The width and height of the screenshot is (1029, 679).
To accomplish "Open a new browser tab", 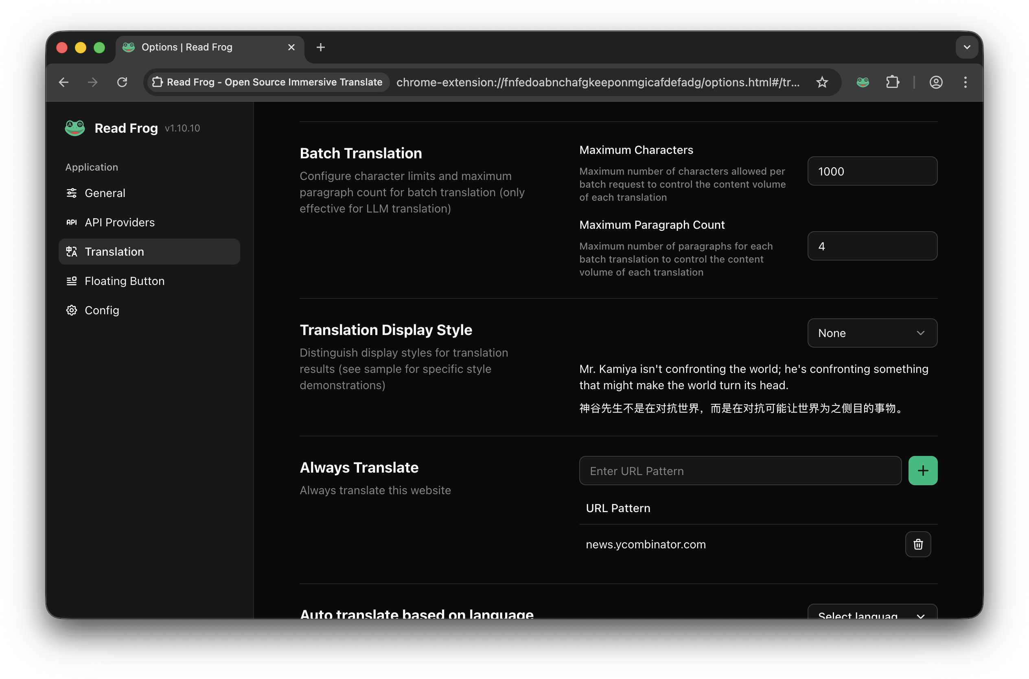I will click(320, 47).
